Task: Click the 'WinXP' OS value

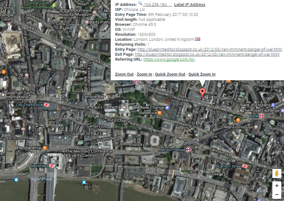Action: [129, 30]
